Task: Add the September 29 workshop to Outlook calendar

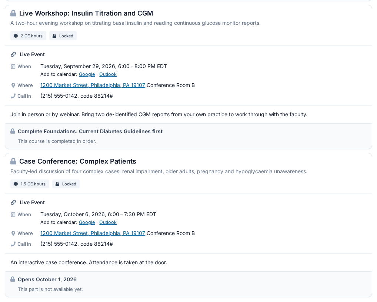Action: [108, 74]
